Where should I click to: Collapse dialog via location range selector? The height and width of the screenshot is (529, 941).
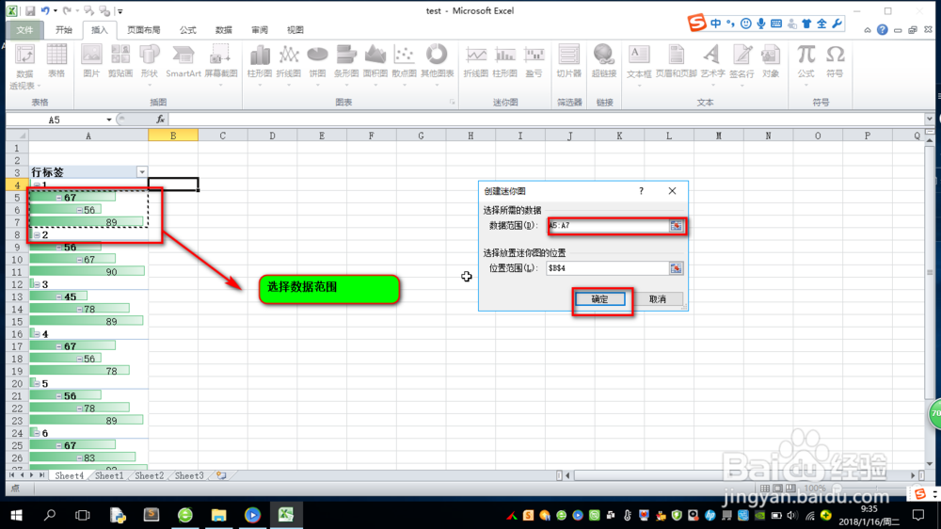pyautogui.click(x=677, y=268)
